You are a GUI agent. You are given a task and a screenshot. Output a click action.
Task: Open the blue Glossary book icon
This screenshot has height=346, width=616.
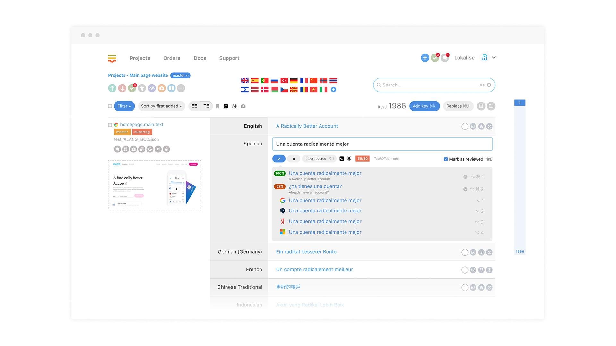(172, 88)
